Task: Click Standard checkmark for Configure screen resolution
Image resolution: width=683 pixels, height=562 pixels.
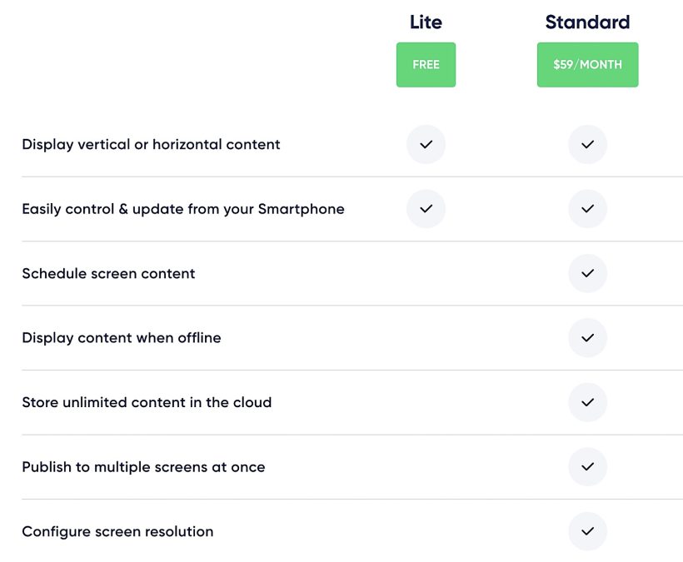Action: point(587,531)
